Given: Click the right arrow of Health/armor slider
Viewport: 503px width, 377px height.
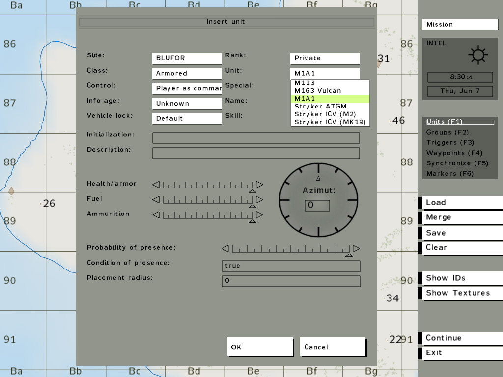Looking at the screenshot, I should click(259, 185).
